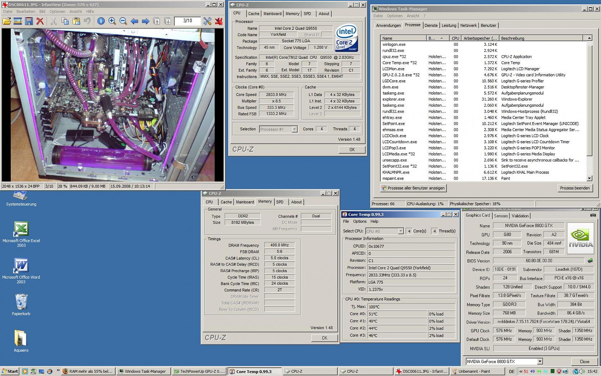Click the DE language indicator in taskbar

[512, 371]
